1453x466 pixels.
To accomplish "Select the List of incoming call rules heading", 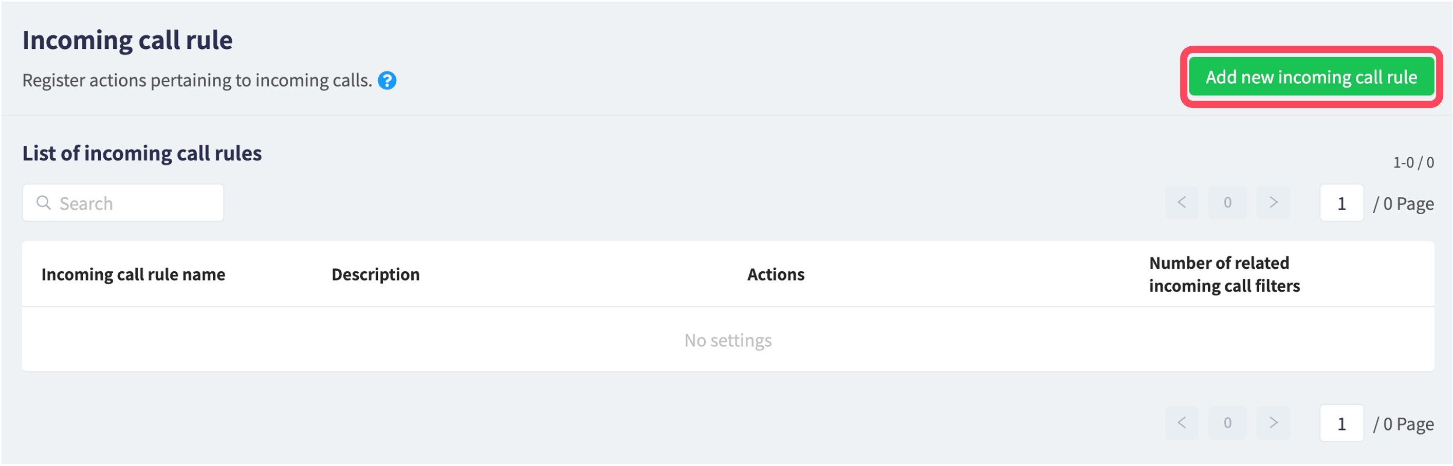I will [x=142, y=154].
